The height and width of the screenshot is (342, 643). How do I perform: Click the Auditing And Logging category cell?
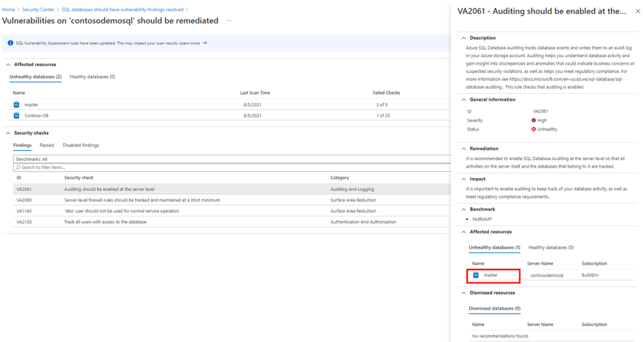coord(352,189)
